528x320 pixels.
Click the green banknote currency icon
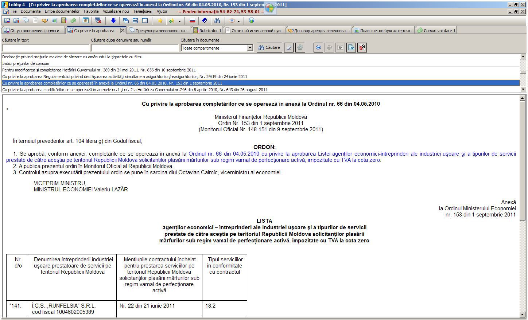pyautogui.click(x=73, y=21)
